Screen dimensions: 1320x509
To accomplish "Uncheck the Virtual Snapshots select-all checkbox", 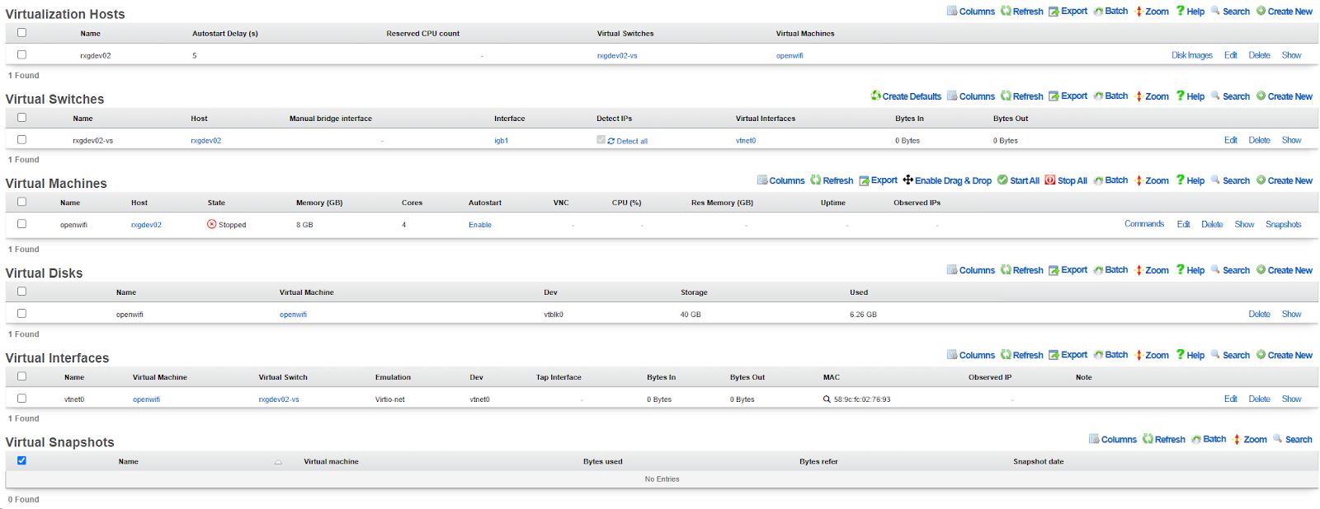I will (21, 460).
